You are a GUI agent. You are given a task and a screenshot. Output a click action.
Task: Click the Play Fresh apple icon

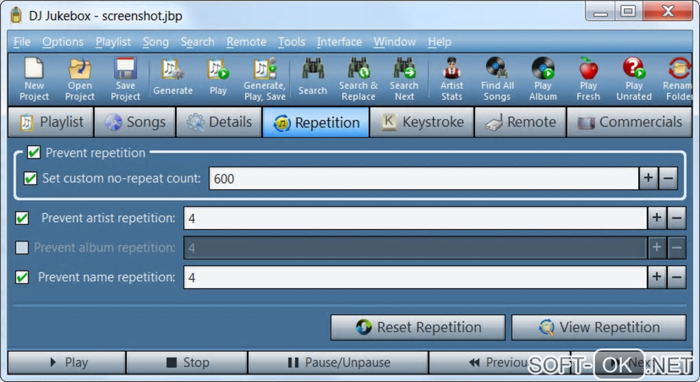pyautogui.click(x=588, y=79)
